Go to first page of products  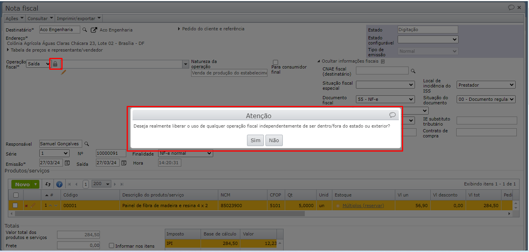tap(70, 184)
